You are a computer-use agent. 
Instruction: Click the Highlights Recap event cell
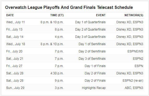(x=94, y=88)
